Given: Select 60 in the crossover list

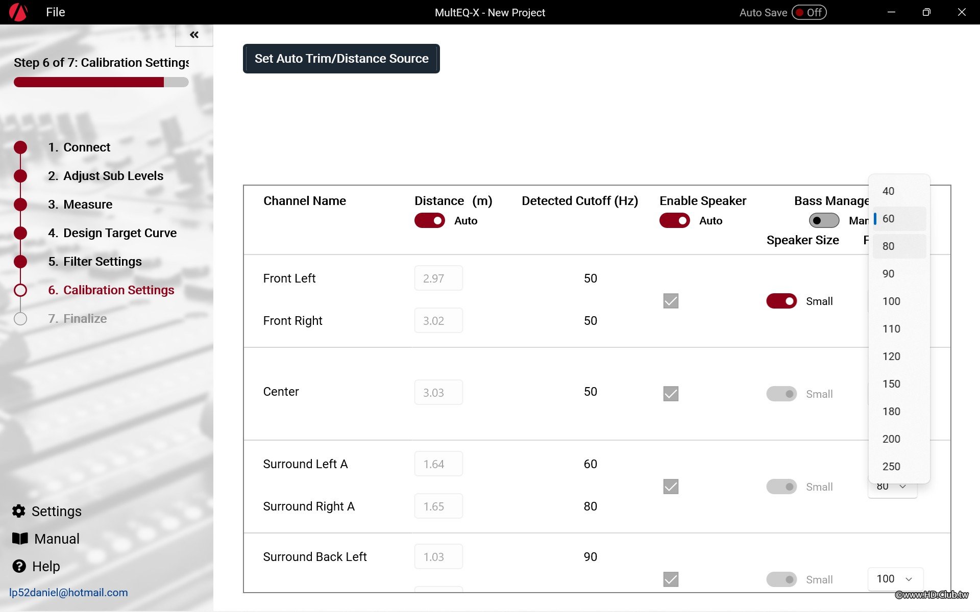Looking at the screenshot, I should coord(899,218).
